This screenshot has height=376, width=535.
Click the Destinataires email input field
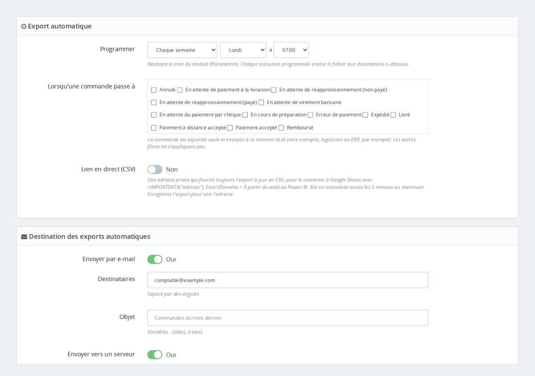pos(288,280)
